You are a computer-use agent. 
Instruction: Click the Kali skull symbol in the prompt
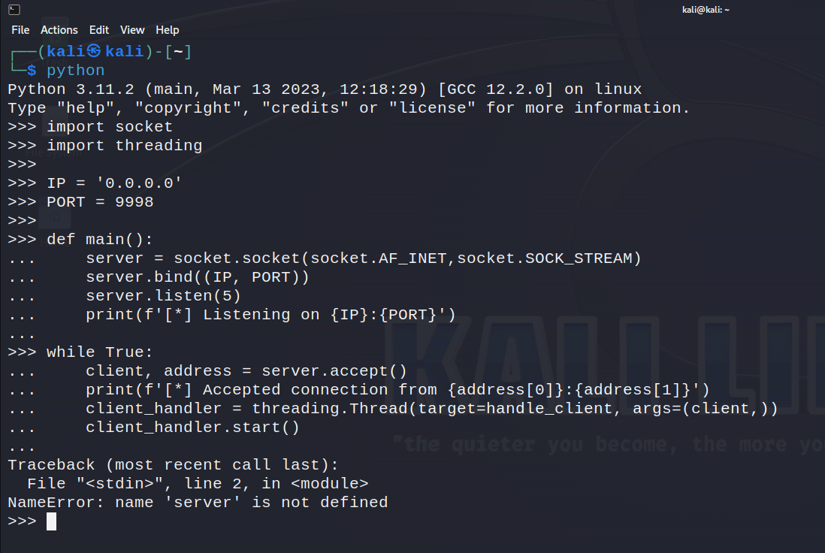tap(94, 52)
